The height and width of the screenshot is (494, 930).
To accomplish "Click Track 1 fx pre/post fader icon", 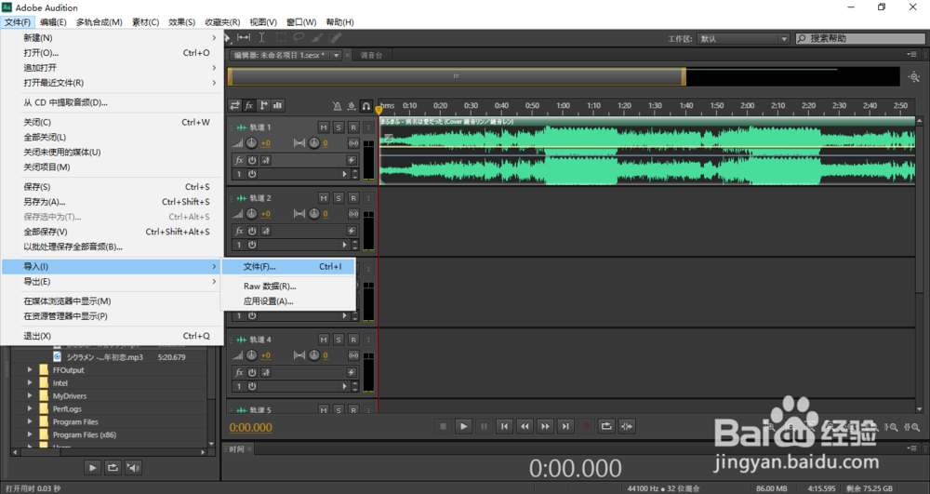I will click(x=266, y=160).
